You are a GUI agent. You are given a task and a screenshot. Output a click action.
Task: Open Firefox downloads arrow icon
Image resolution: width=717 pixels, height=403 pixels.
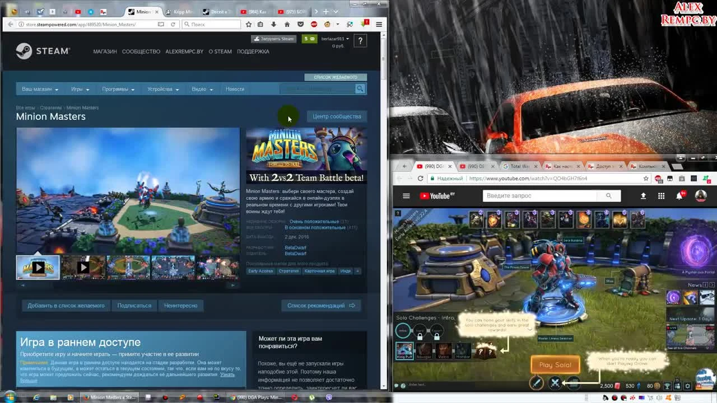pos(273,24)
